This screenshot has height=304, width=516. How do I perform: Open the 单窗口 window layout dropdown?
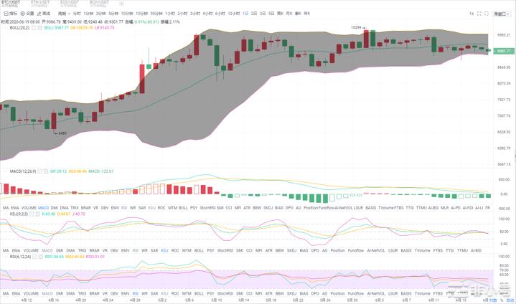click(502, 14)
